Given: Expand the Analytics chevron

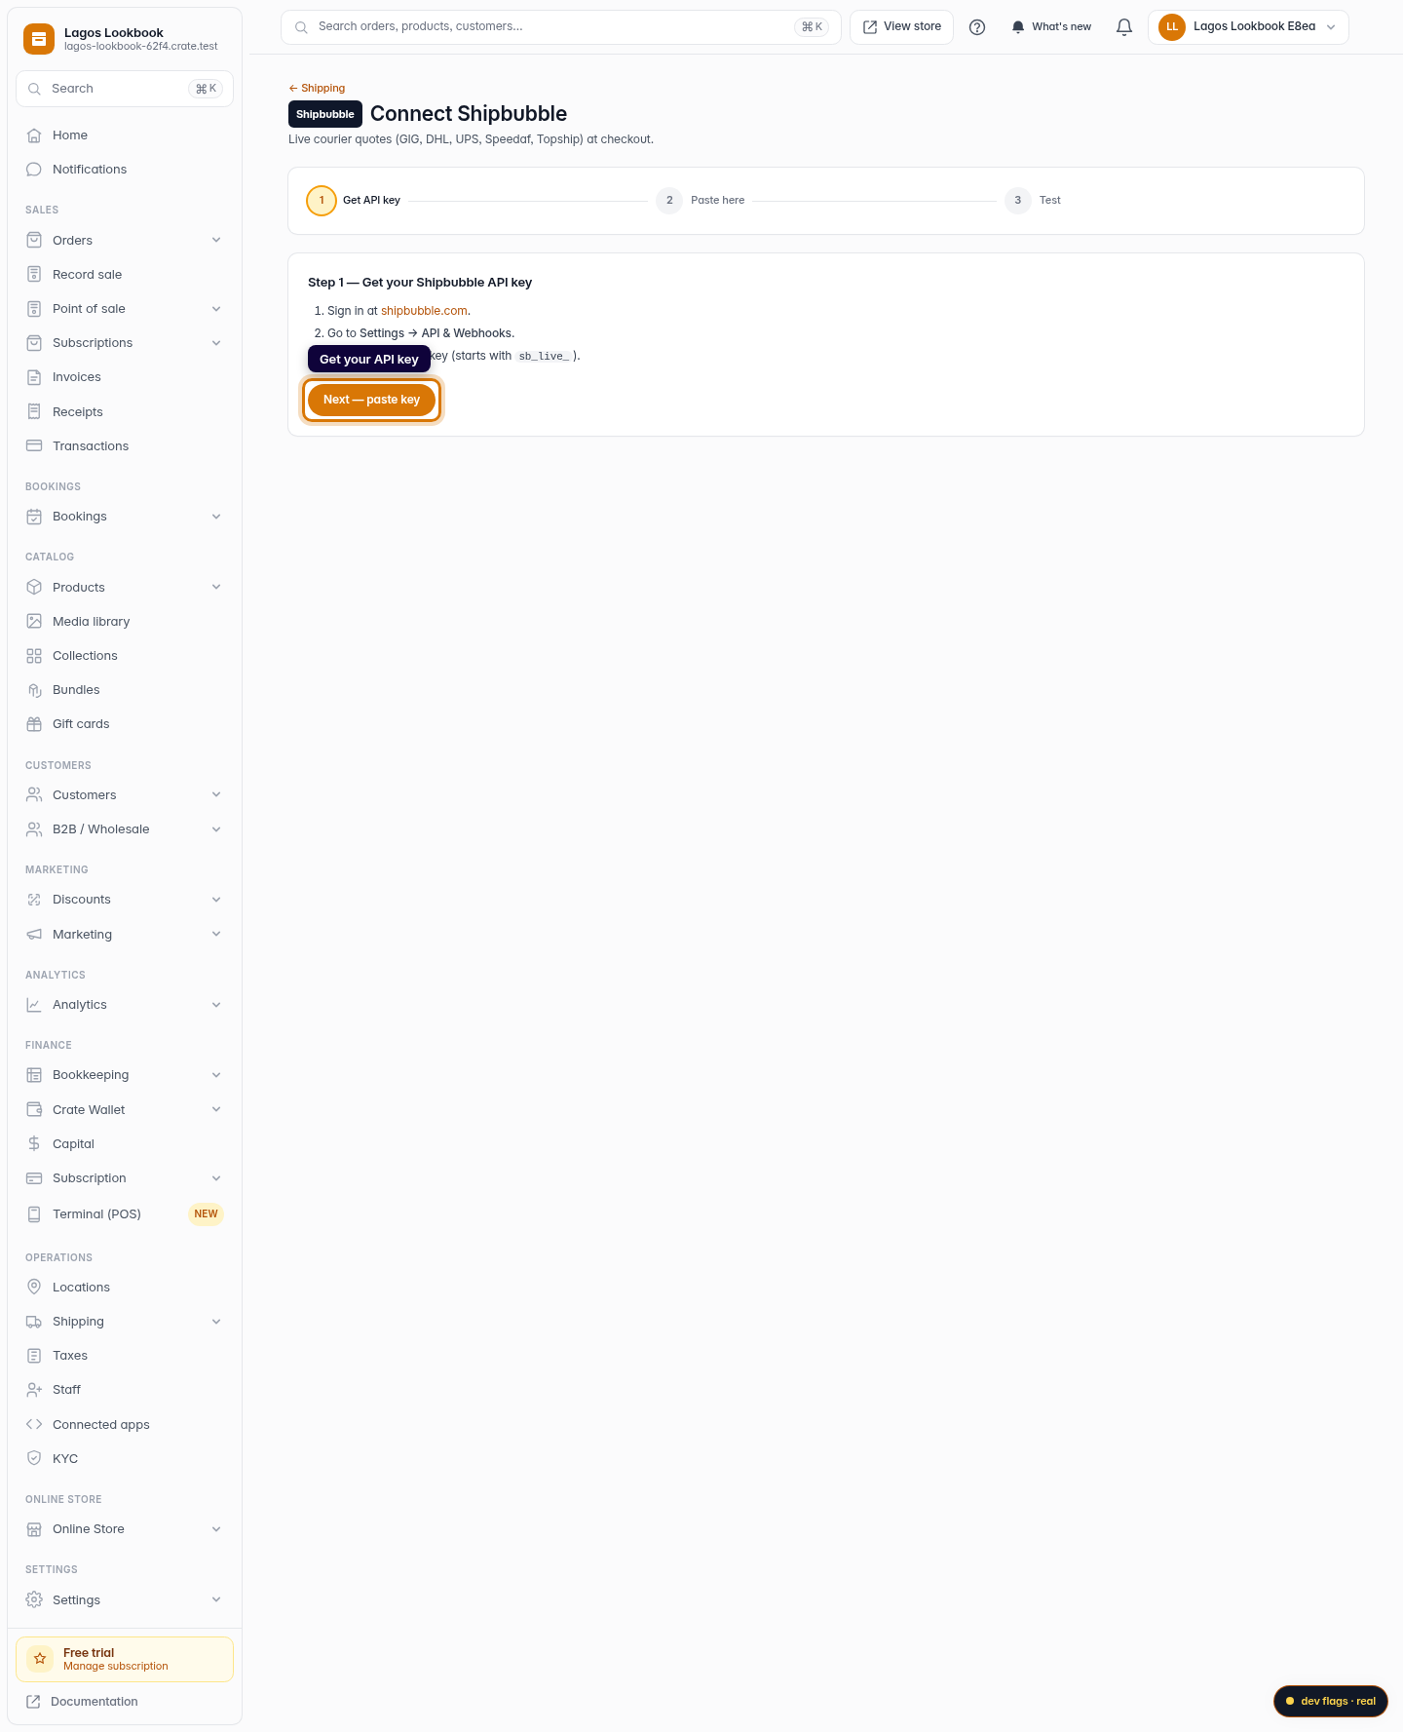Looking at the screenshot, I should (216, 1005).
